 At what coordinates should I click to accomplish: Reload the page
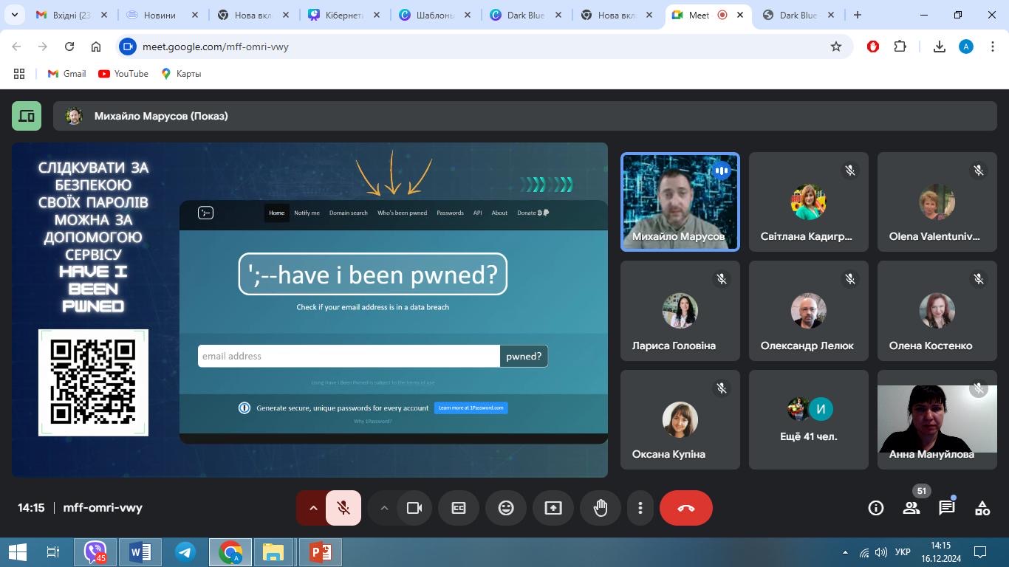[x=69, y=47]
